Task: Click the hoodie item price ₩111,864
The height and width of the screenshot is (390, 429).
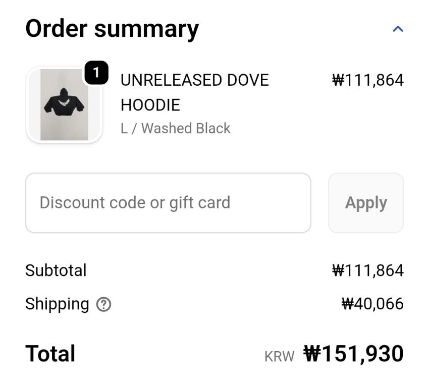Action: coord(367,80)
